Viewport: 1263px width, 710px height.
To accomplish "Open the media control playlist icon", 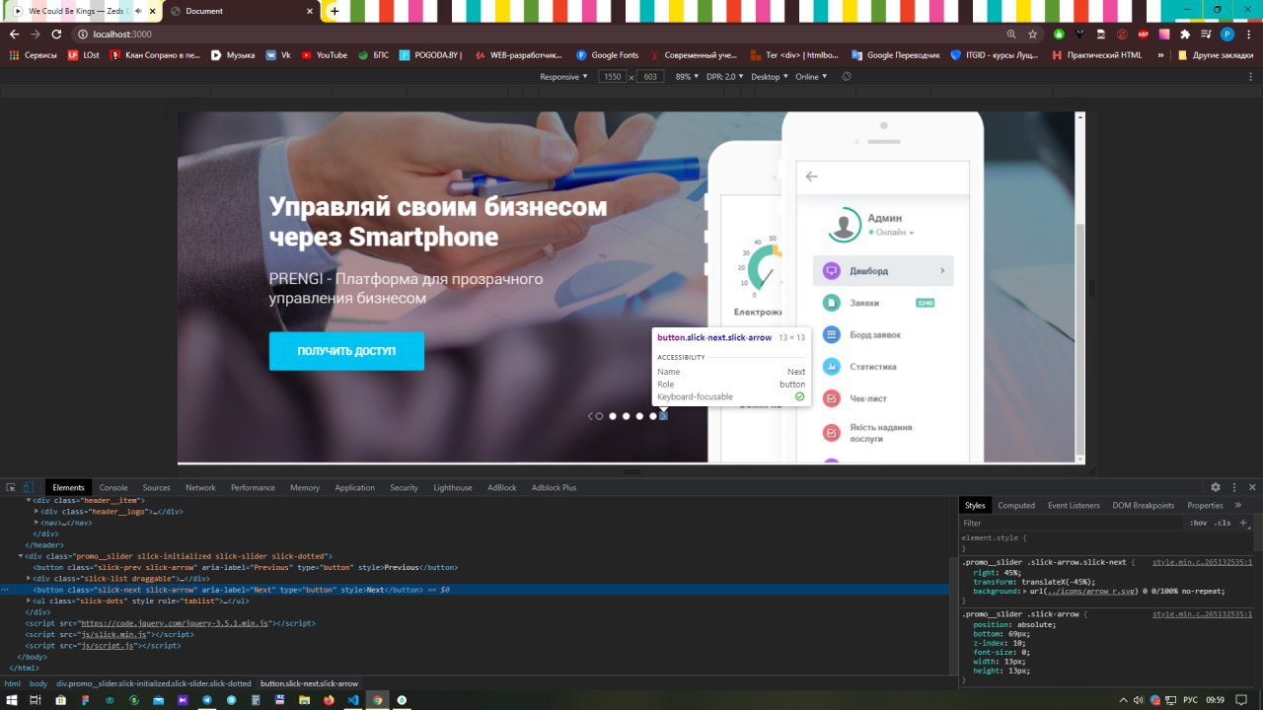I will click(x=1207, y=34).
